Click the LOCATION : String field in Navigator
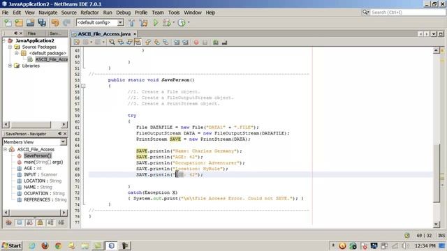The width and height of the screenshot is (447, 251). pos(43,181)
